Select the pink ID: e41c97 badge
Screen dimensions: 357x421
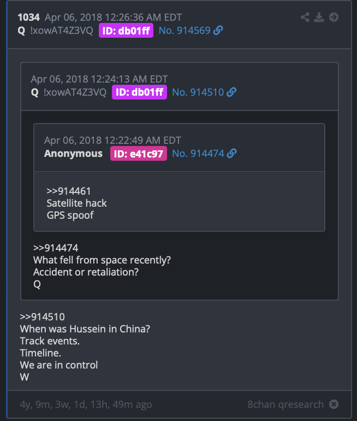(139, 154)
